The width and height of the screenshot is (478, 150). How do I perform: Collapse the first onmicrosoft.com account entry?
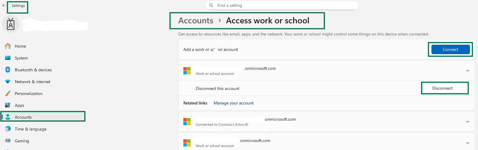[468, 71]
